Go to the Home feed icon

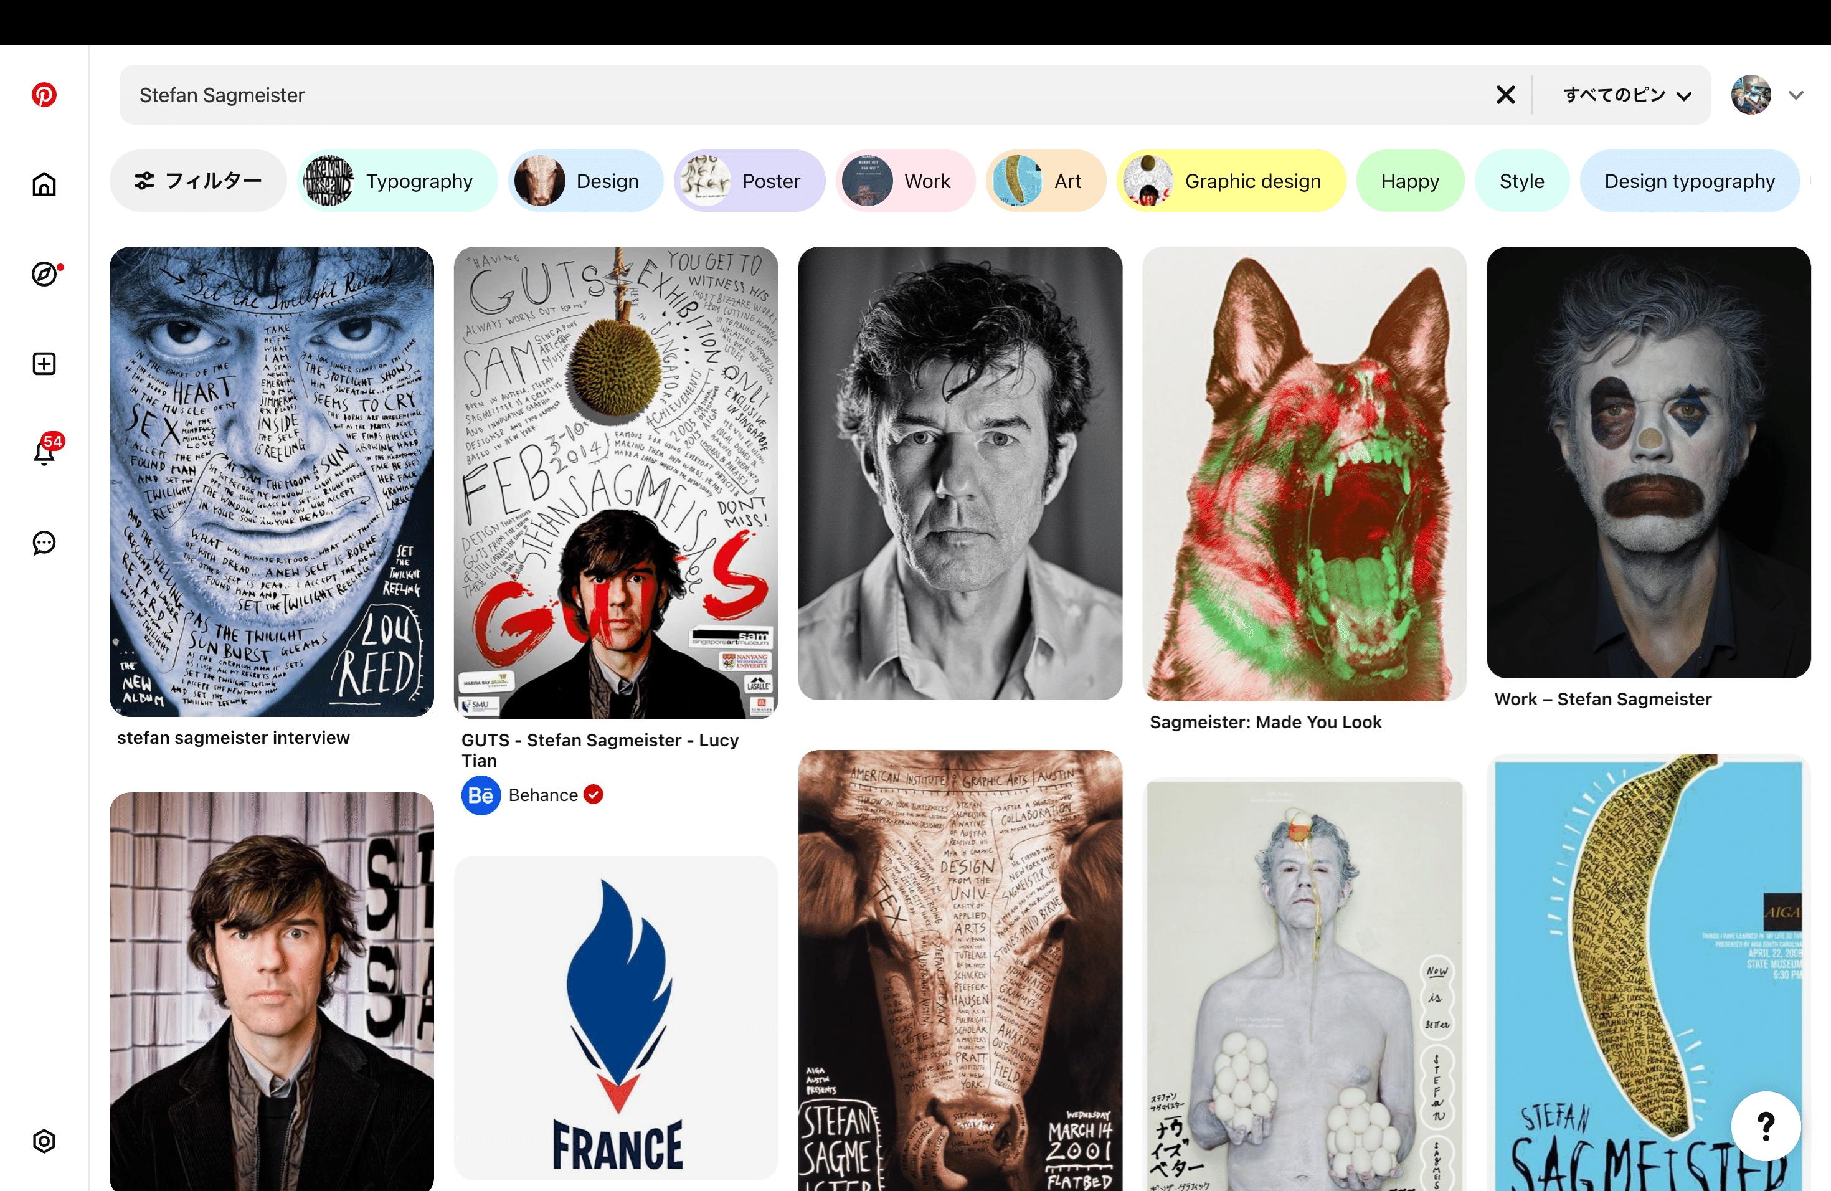coord(44,184)
